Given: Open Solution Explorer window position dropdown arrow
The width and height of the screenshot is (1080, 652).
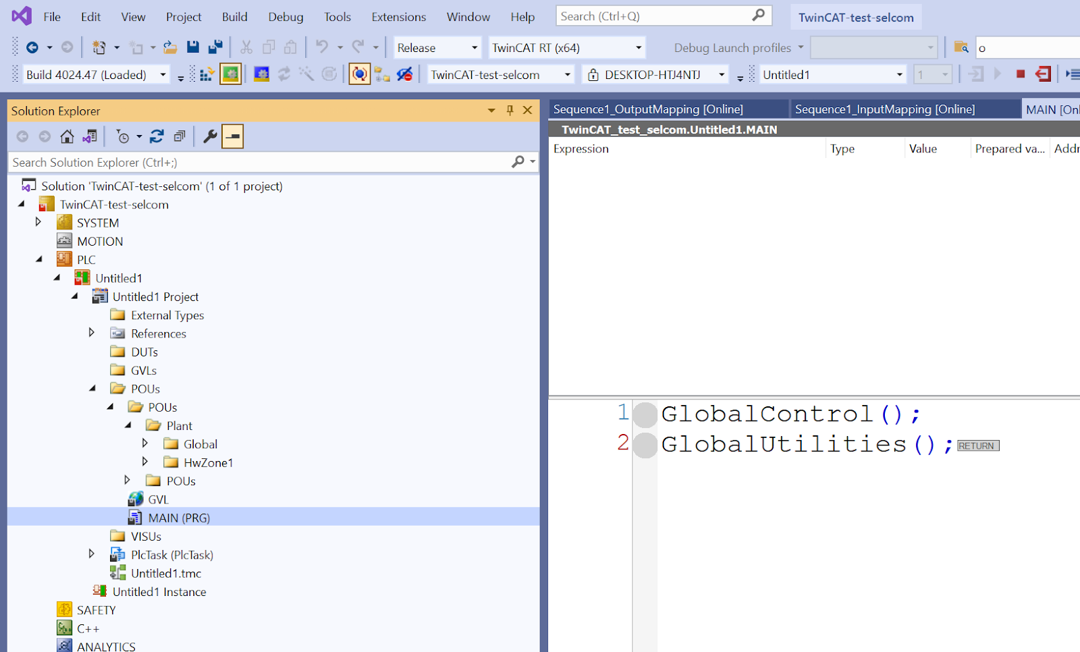Looking at the screenshot, I should tap(491, 111).
